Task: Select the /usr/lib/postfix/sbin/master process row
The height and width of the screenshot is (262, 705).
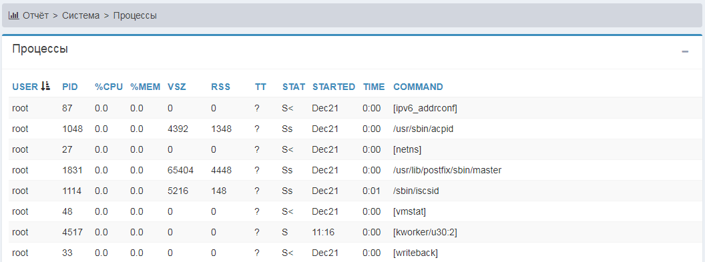Action: [352, 170]
